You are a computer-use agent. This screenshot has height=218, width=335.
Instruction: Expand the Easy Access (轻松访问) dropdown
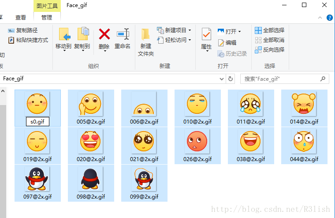[190, 40]
